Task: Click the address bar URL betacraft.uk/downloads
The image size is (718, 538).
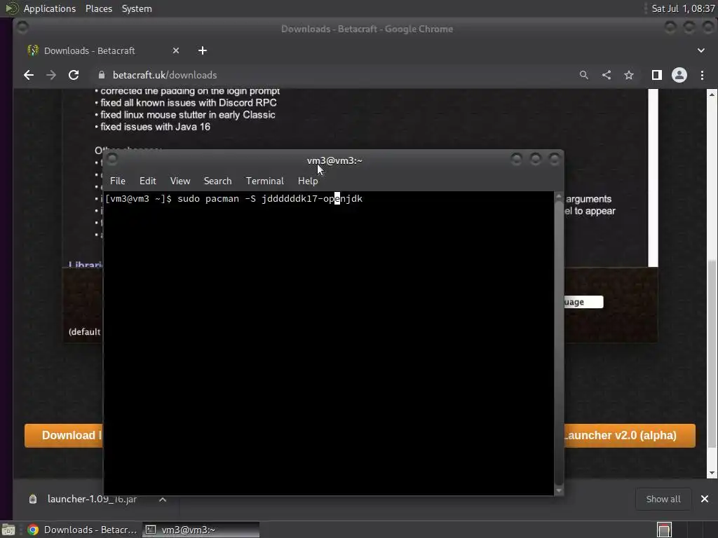Action: pyautogui.click(x=165, y=75)
